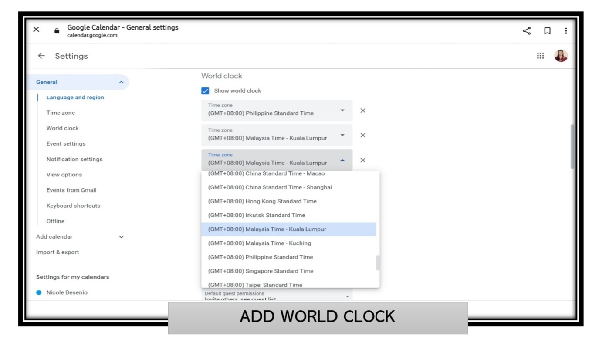The image size is (599, 339).
Task: Open Event settings
Action: click(66, 144)
